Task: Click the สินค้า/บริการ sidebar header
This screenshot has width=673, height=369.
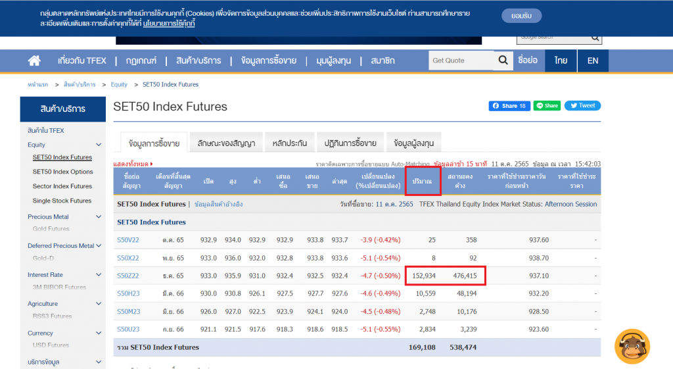Action: (62, 109)
